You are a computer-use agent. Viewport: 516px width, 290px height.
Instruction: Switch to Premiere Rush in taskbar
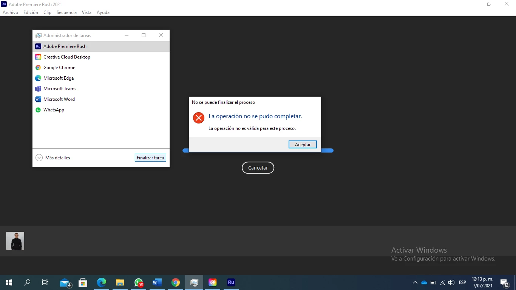(231, 282)
